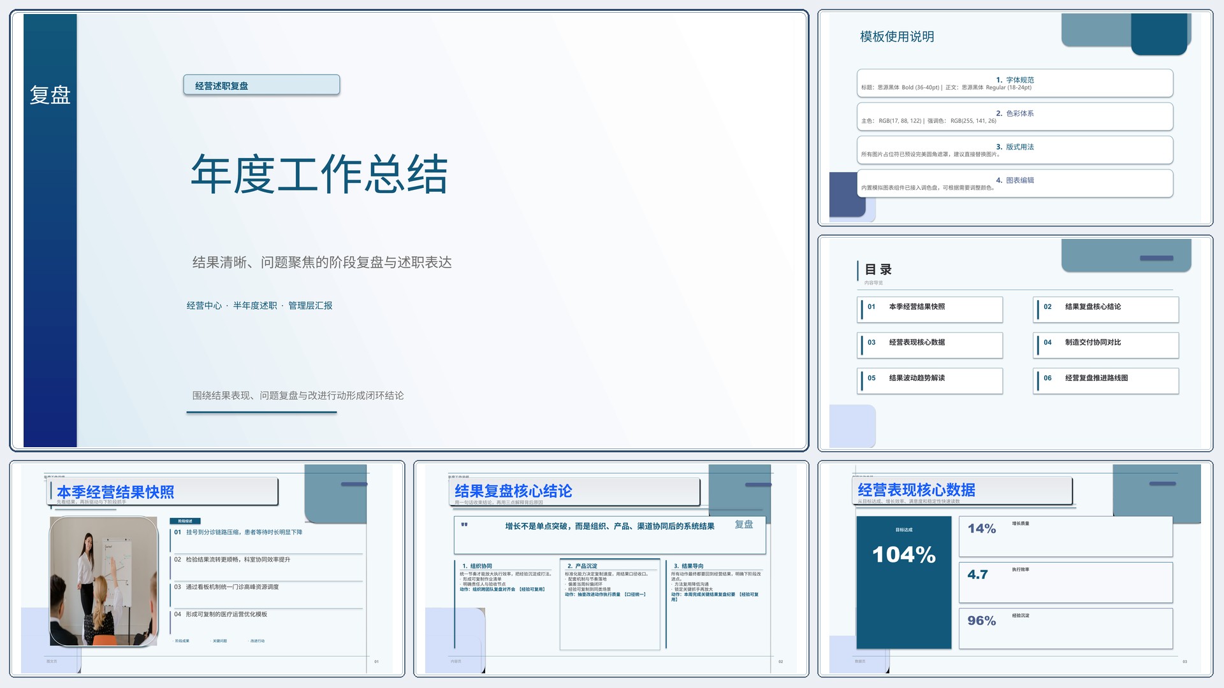Click the 本季经营结果快照 slide title
1224x688 pixels.
(115, 492)
